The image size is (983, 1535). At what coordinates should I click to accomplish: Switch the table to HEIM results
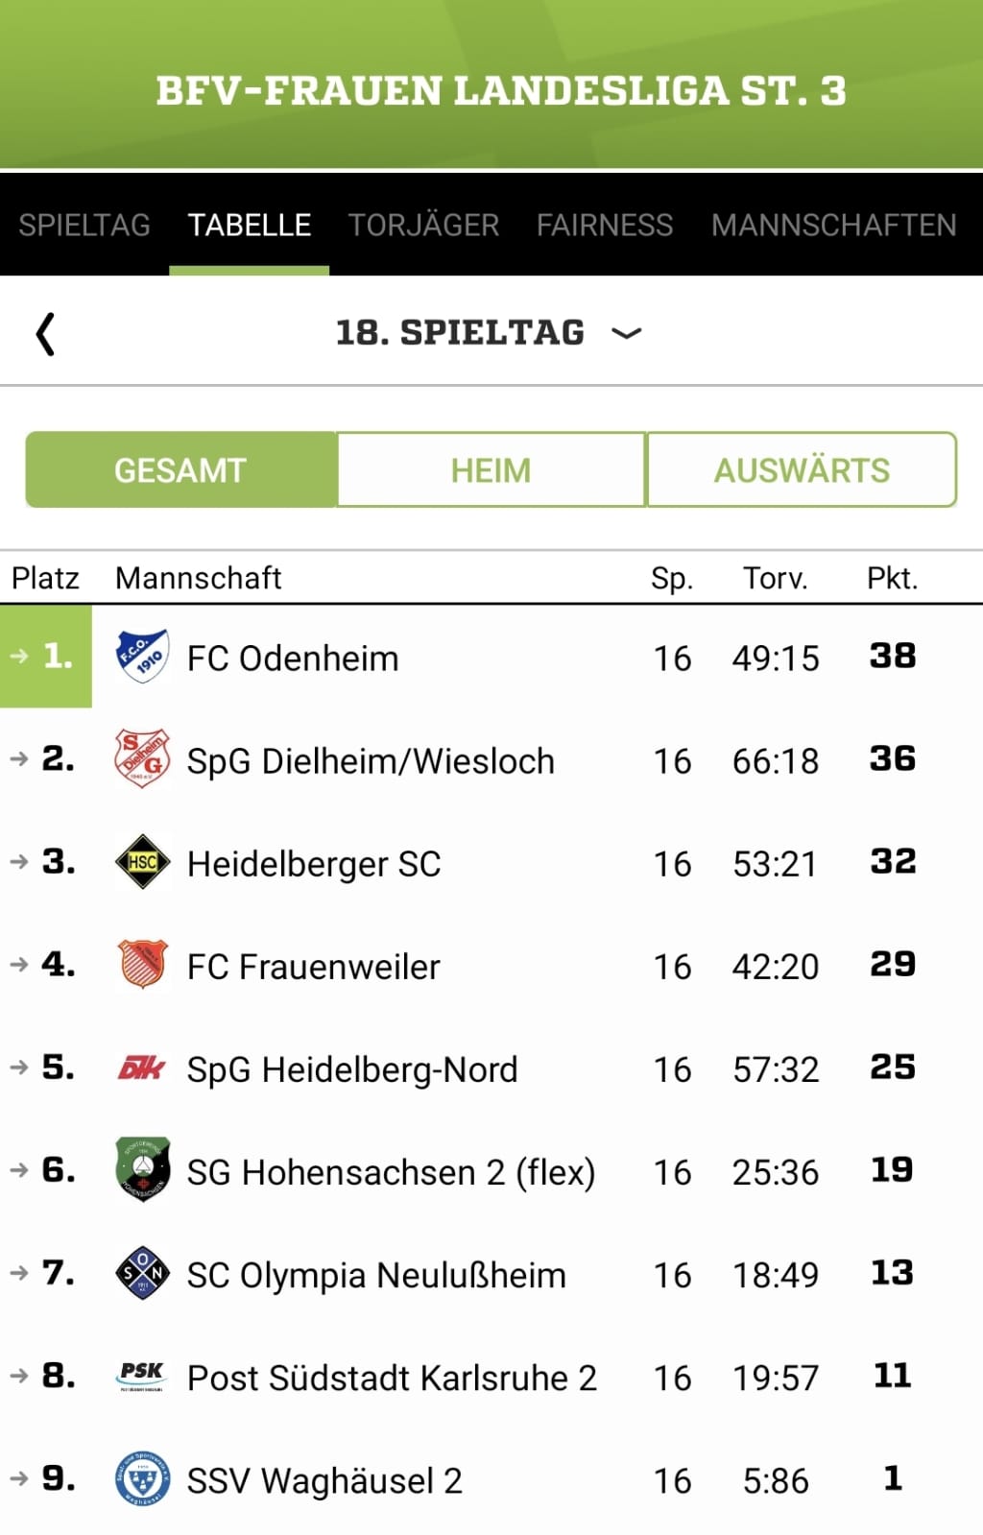(491, 470)
